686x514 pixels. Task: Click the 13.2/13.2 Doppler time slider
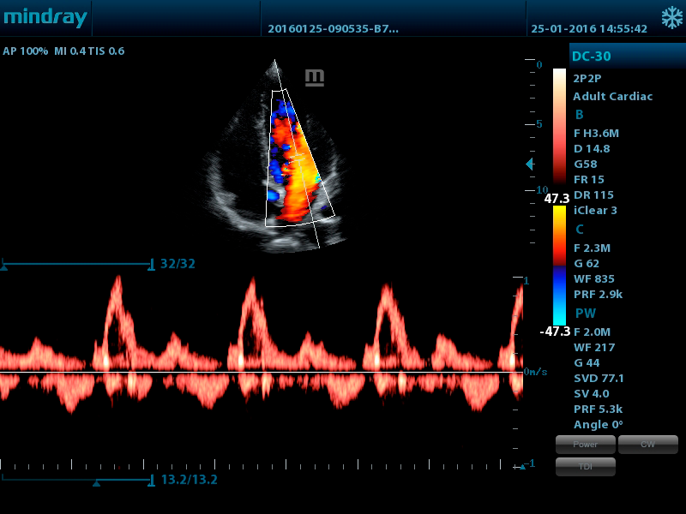[x=77, y=480]
